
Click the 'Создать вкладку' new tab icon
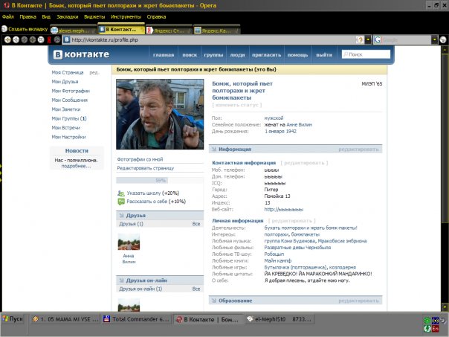click(5, 29)
